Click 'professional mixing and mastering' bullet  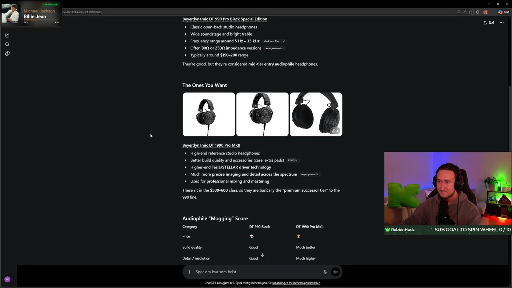pos(238,181)
